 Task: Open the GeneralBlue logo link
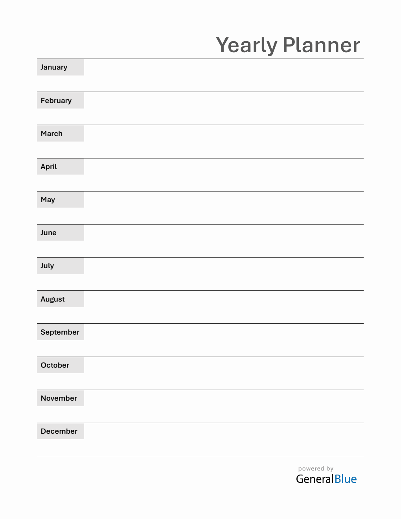coord(326,479)
